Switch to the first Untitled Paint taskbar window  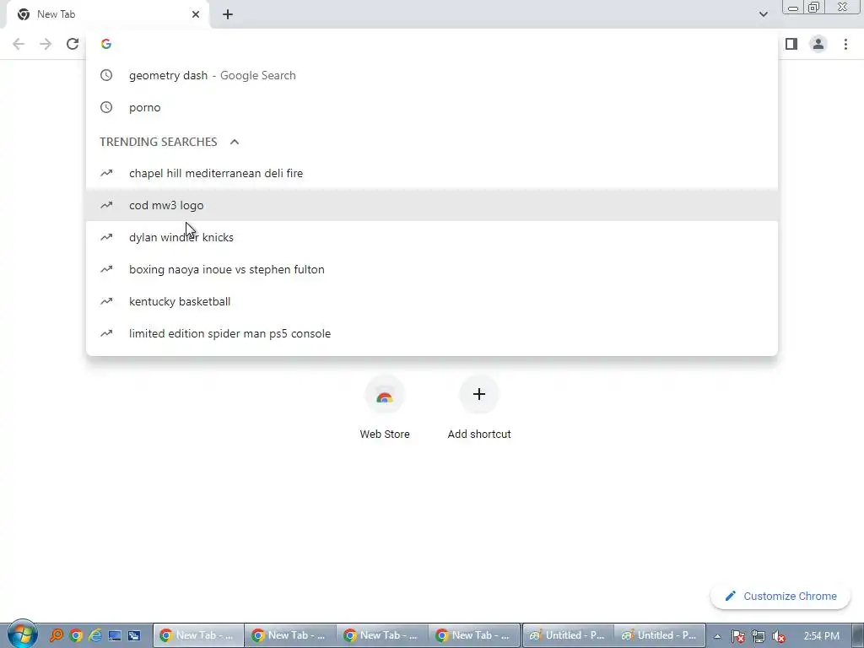pyautogui.click(x=568, y=635)
